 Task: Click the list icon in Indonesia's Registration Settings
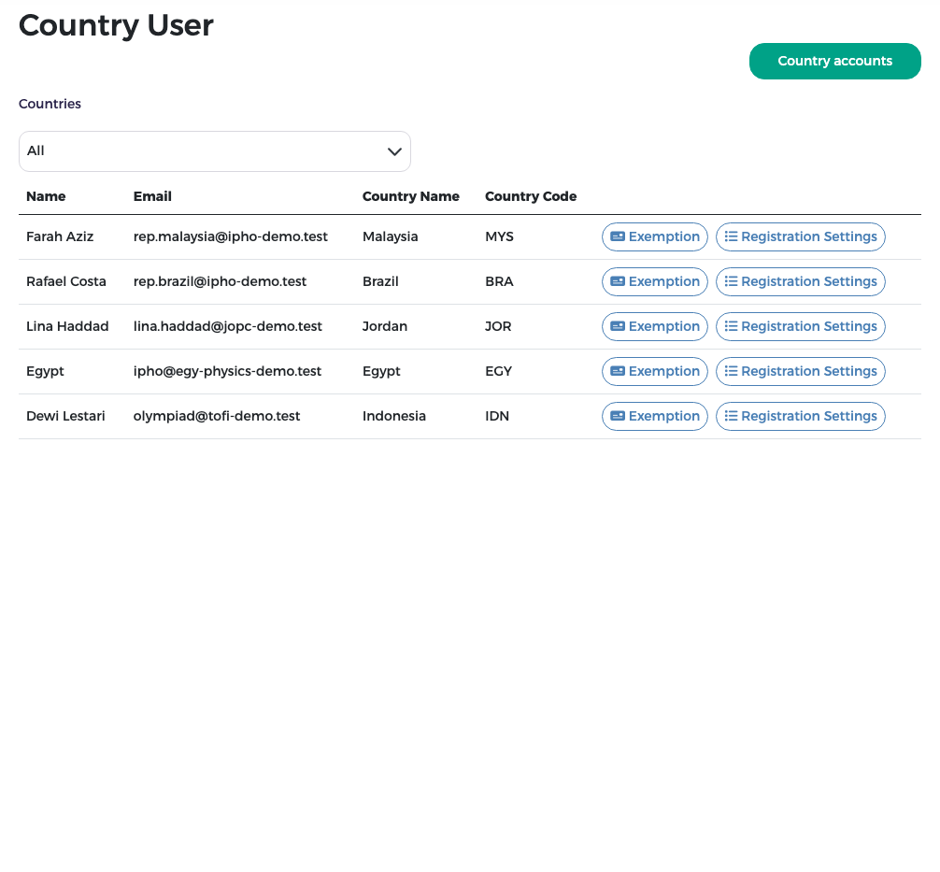coord(731,417)
